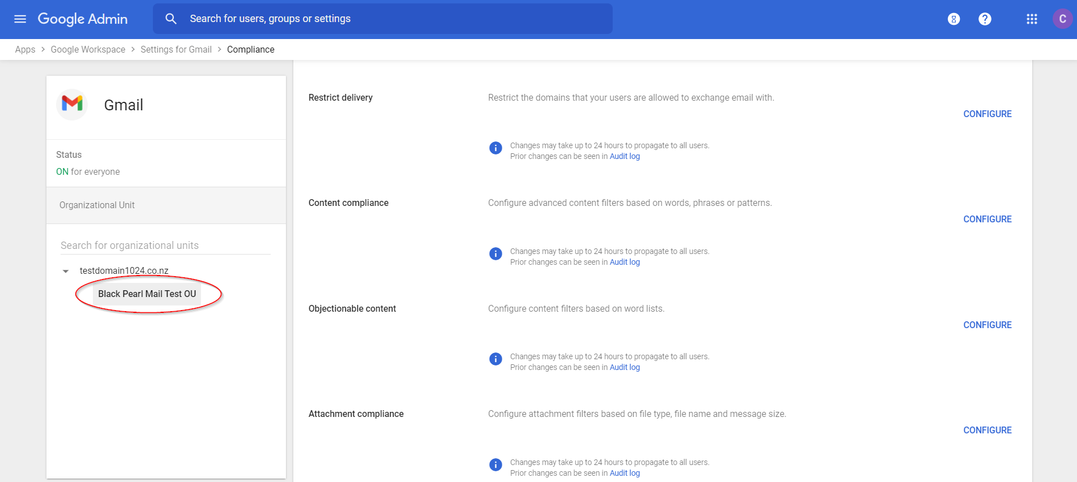Image resolution: width=1077 pixels, height=482 pixels.
Task: Configure Attachment compliance setting
Action: 988,430
